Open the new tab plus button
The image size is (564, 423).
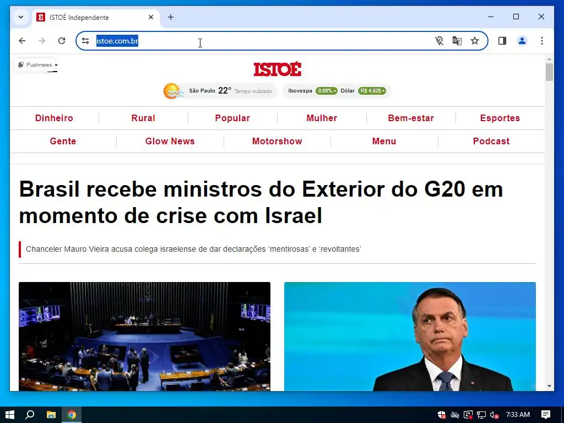(x=171, y=17)
